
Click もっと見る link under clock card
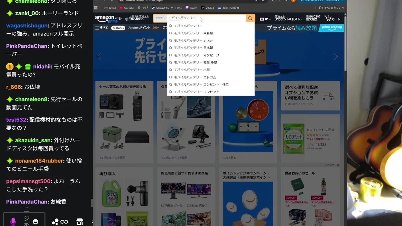click(229, 158)
